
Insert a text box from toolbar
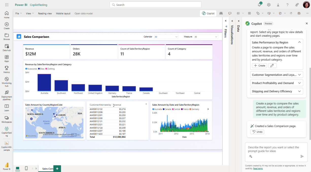(249, 13)
